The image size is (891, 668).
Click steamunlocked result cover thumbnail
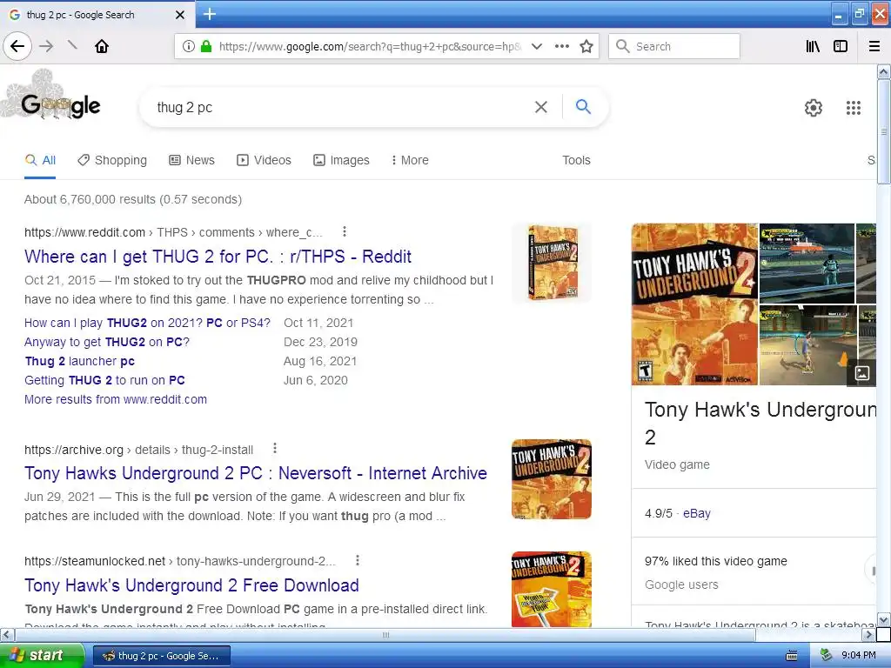[x=552, y=589]
